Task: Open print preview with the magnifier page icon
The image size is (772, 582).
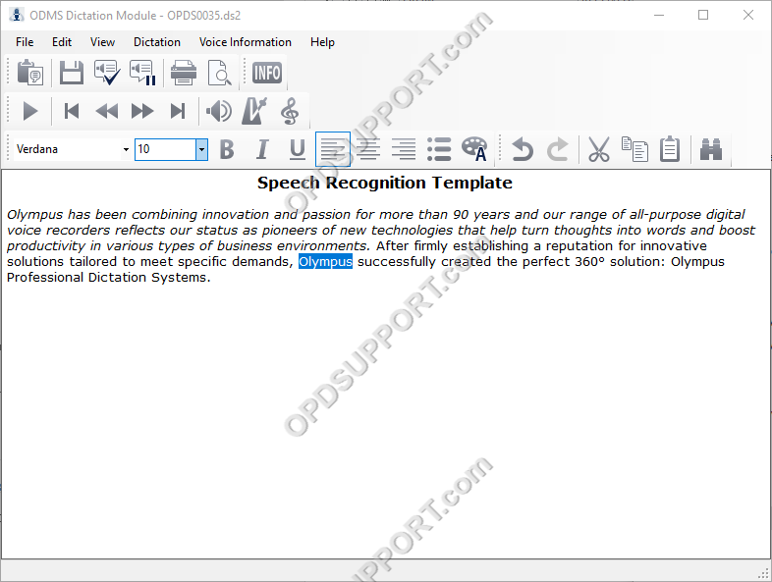Action: [x=219, y=73]
